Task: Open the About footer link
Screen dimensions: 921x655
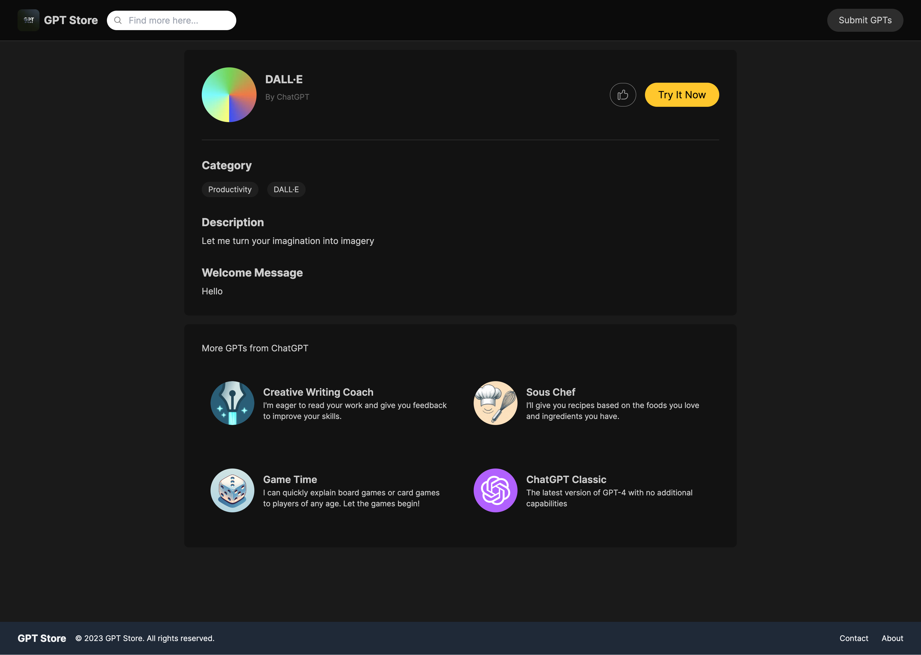Action: point(892,638)
